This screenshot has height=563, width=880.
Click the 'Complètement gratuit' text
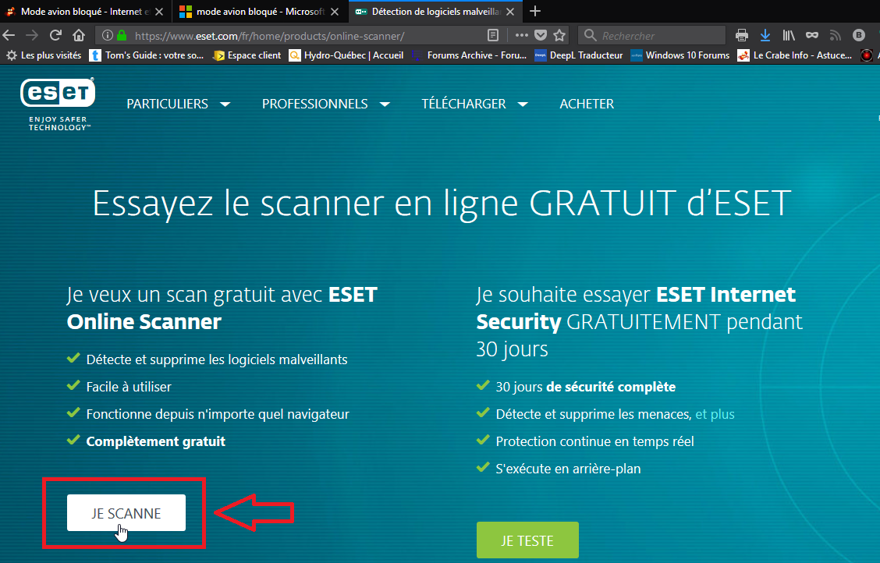(156, 441)
